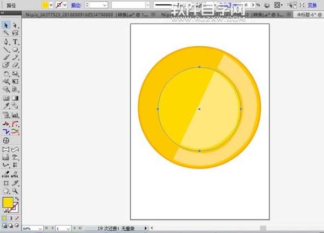Select the Hand tool
The height and width of the screenshot is (233, 324).
6,191
